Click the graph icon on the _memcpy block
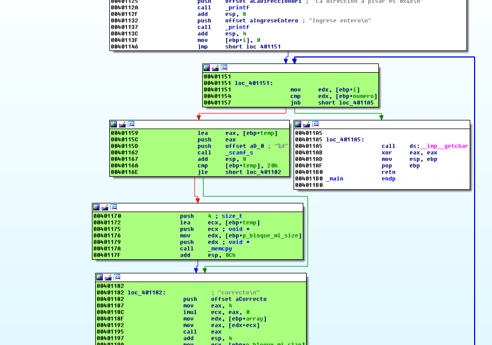The height and width of the screenshot is (345, 492). (114, 207)
